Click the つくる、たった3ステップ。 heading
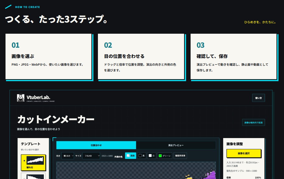Viewport: 284px width, 179px height. [x=56, y=19]
